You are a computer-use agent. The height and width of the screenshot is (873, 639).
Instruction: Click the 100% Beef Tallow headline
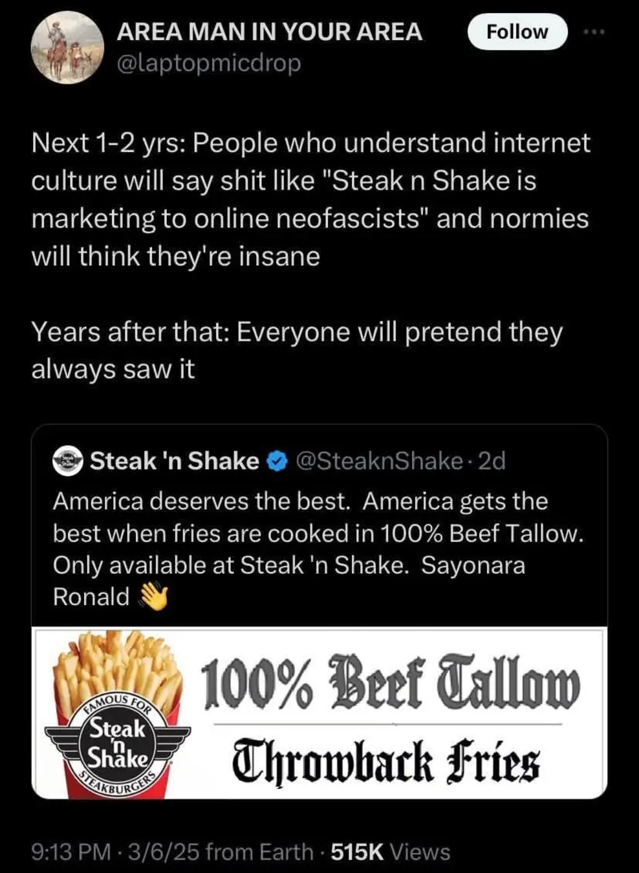coord(391,683)
